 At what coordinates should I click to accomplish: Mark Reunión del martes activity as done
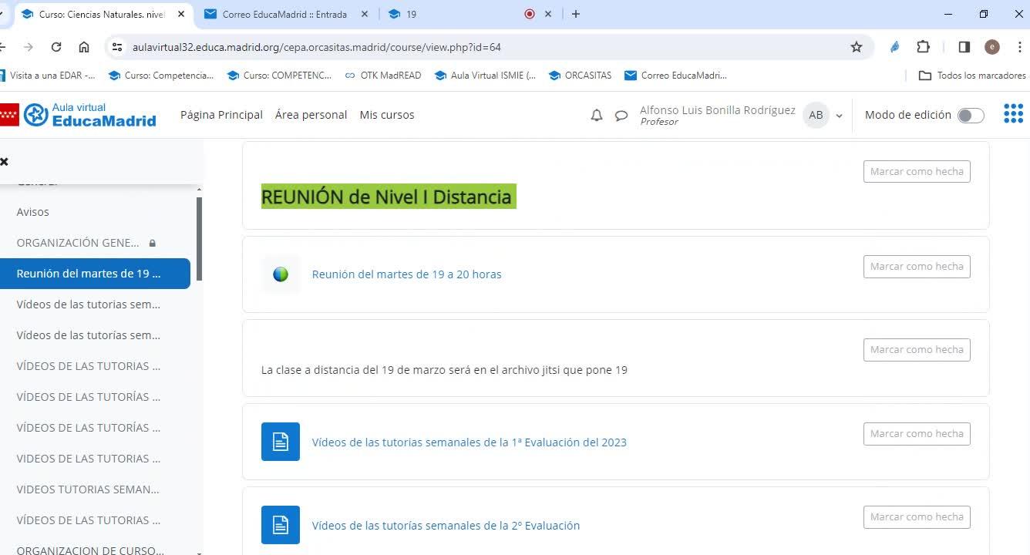click(917, 267)
